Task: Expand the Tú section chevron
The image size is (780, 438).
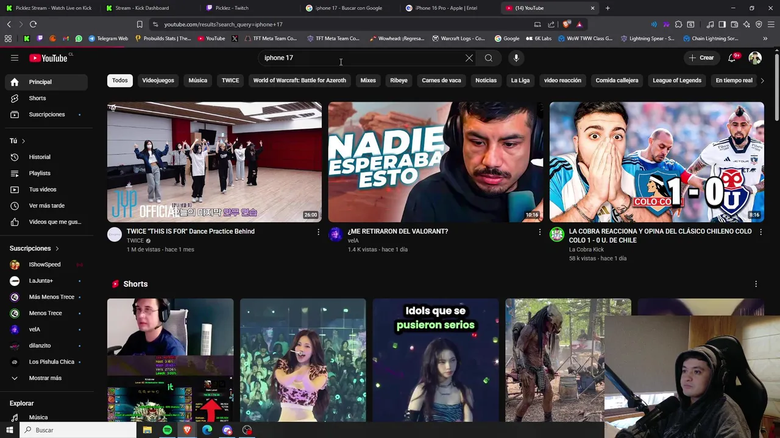Action: tap(23, 141)
